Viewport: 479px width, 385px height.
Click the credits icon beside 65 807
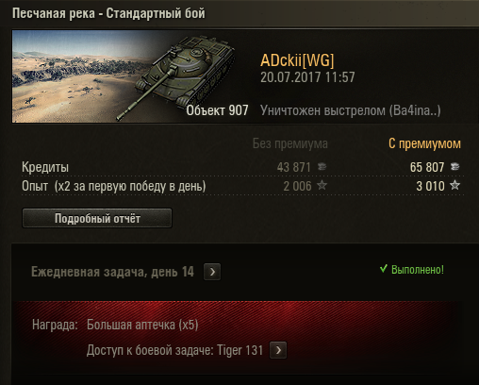tap(454, 167)
